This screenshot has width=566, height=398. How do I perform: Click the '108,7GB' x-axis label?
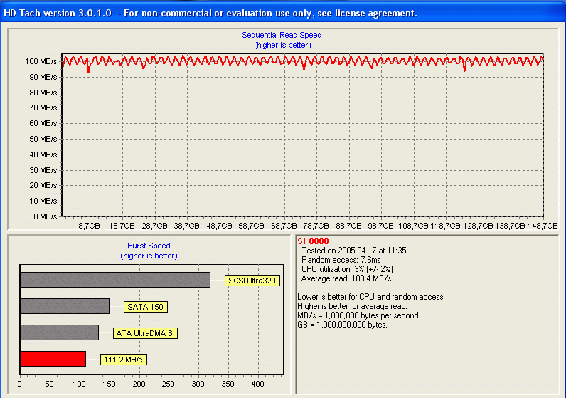(413, 226)
